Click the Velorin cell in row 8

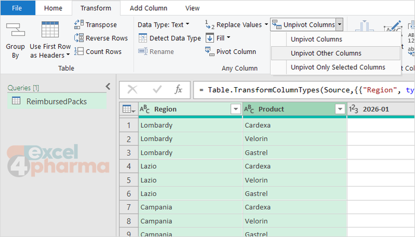(x=295, y=221)
